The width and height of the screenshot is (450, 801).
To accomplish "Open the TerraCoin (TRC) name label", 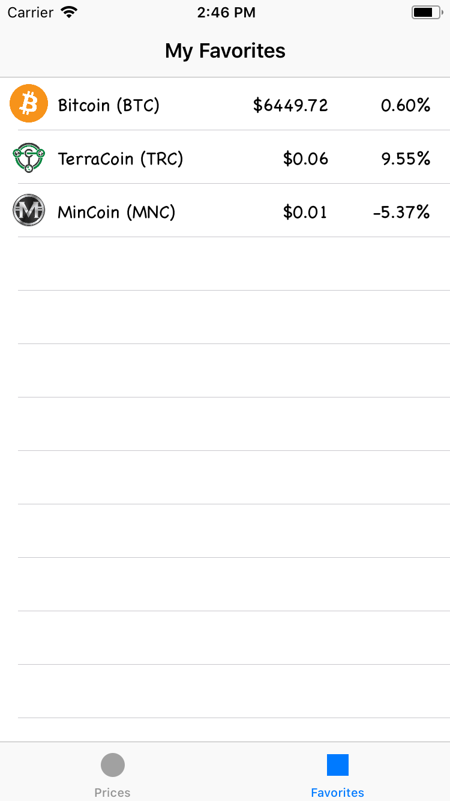I will pyautogui.click(x=121, y=159).
